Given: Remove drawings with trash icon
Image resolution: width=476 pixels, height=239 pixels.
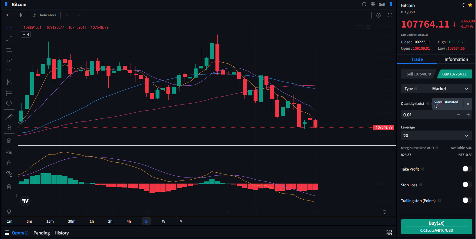Looking at the screenshot, I should 9,187.
